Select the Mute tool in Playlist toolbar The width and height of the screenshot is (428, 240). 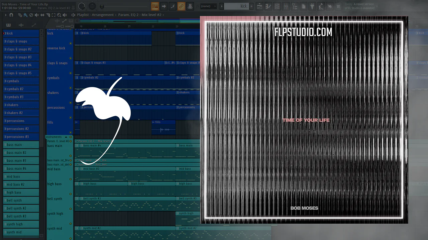[x=37, y=15]
